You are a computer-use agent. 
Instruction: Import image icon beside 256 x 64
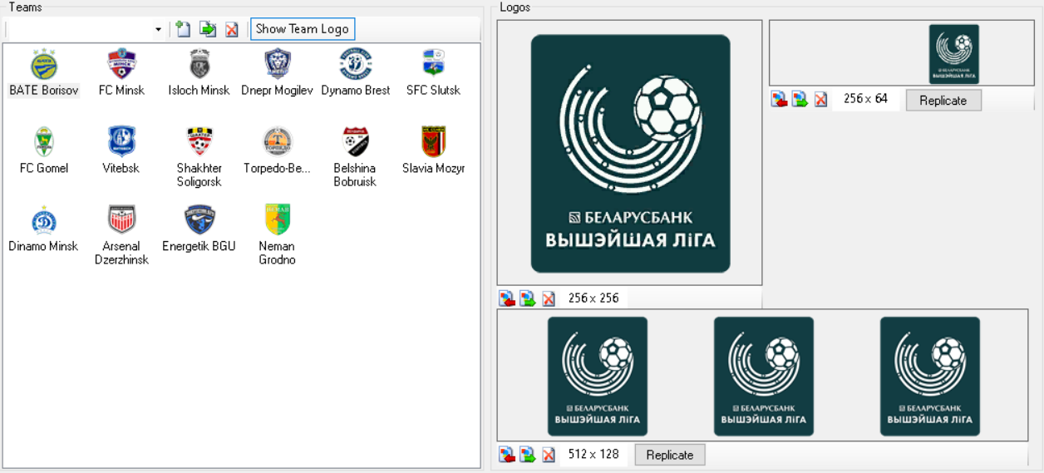780,100
